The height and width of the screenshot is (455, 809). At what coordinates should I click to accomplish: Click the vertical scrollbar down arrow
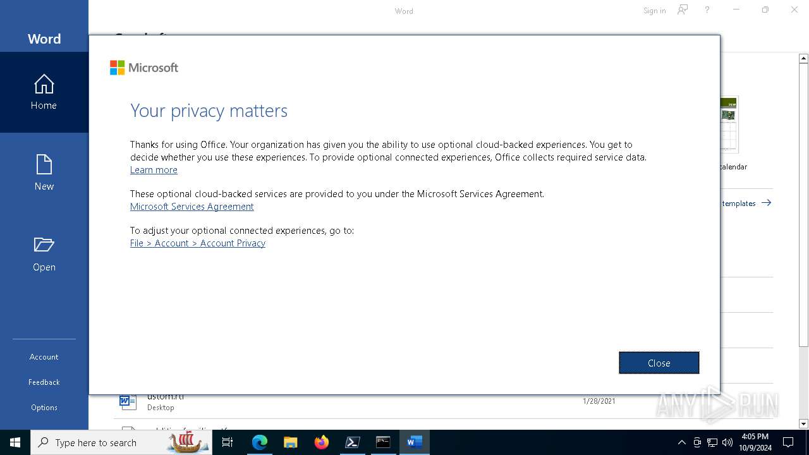pyautogui.click(x=803, y=423)
